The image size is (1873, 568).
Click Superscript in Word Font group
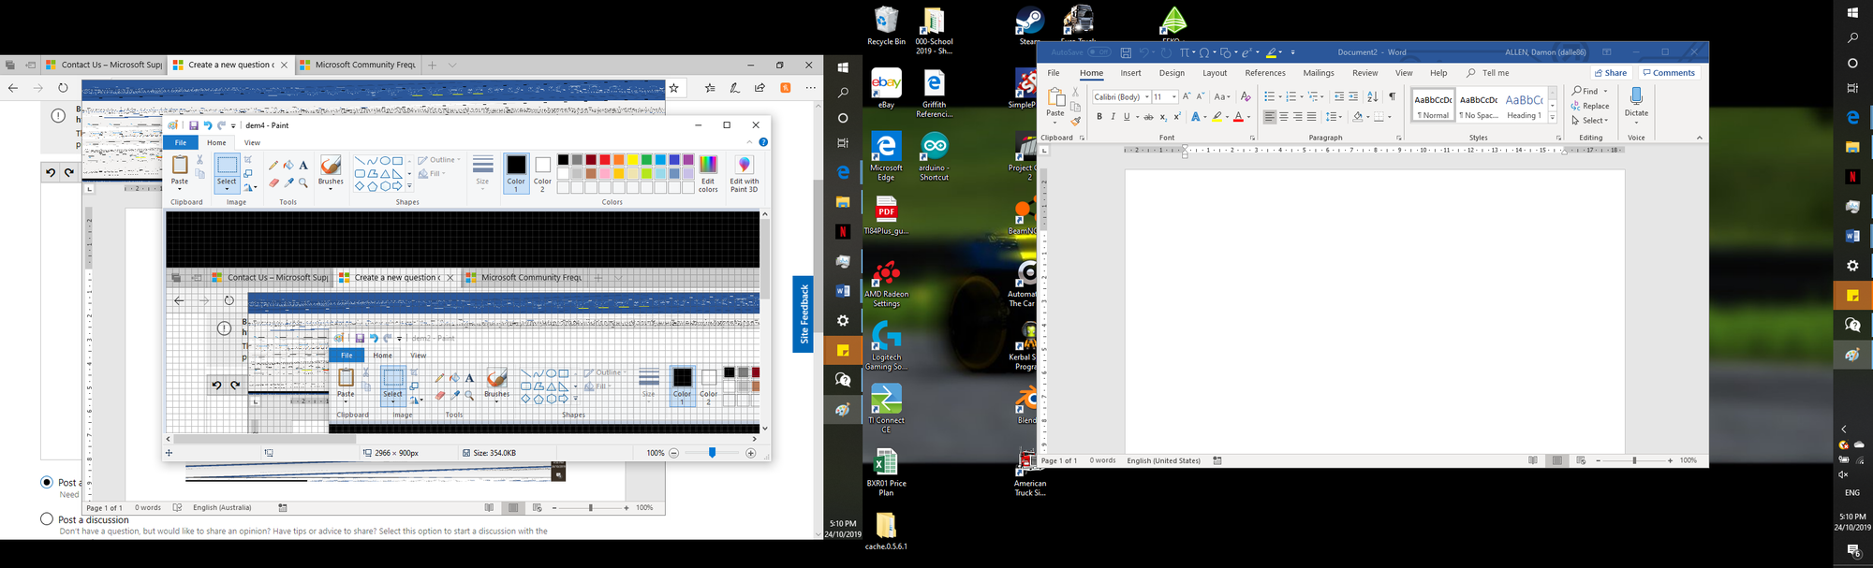1177,117
